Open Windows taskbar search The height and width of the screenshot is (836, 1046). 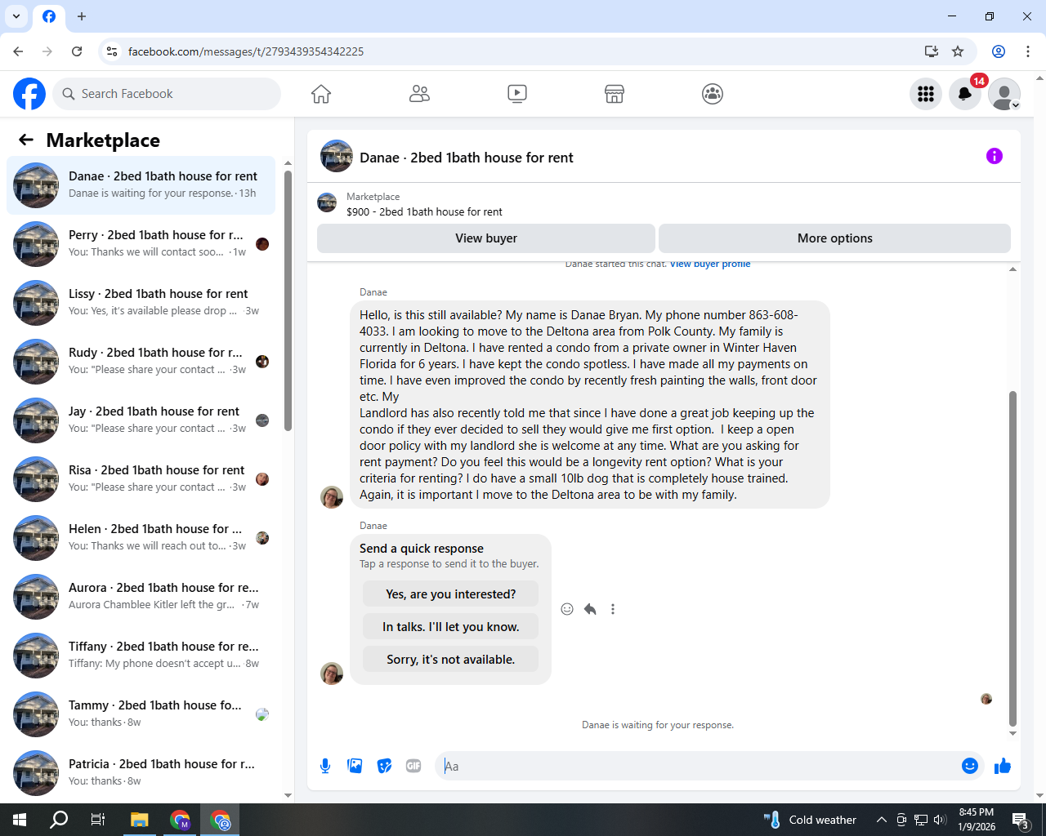59,820
